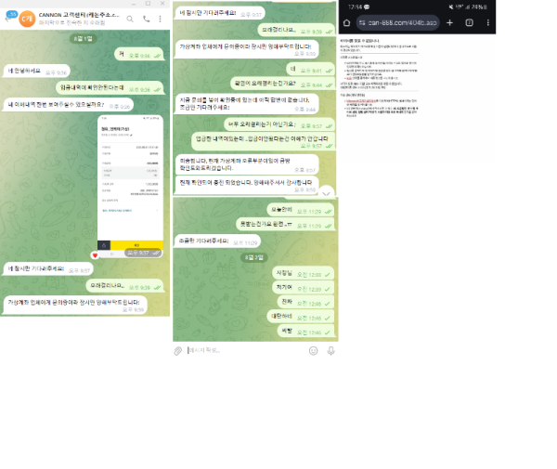
Task: Click the orange CANNON profile avatar
Action: point(27,19)
